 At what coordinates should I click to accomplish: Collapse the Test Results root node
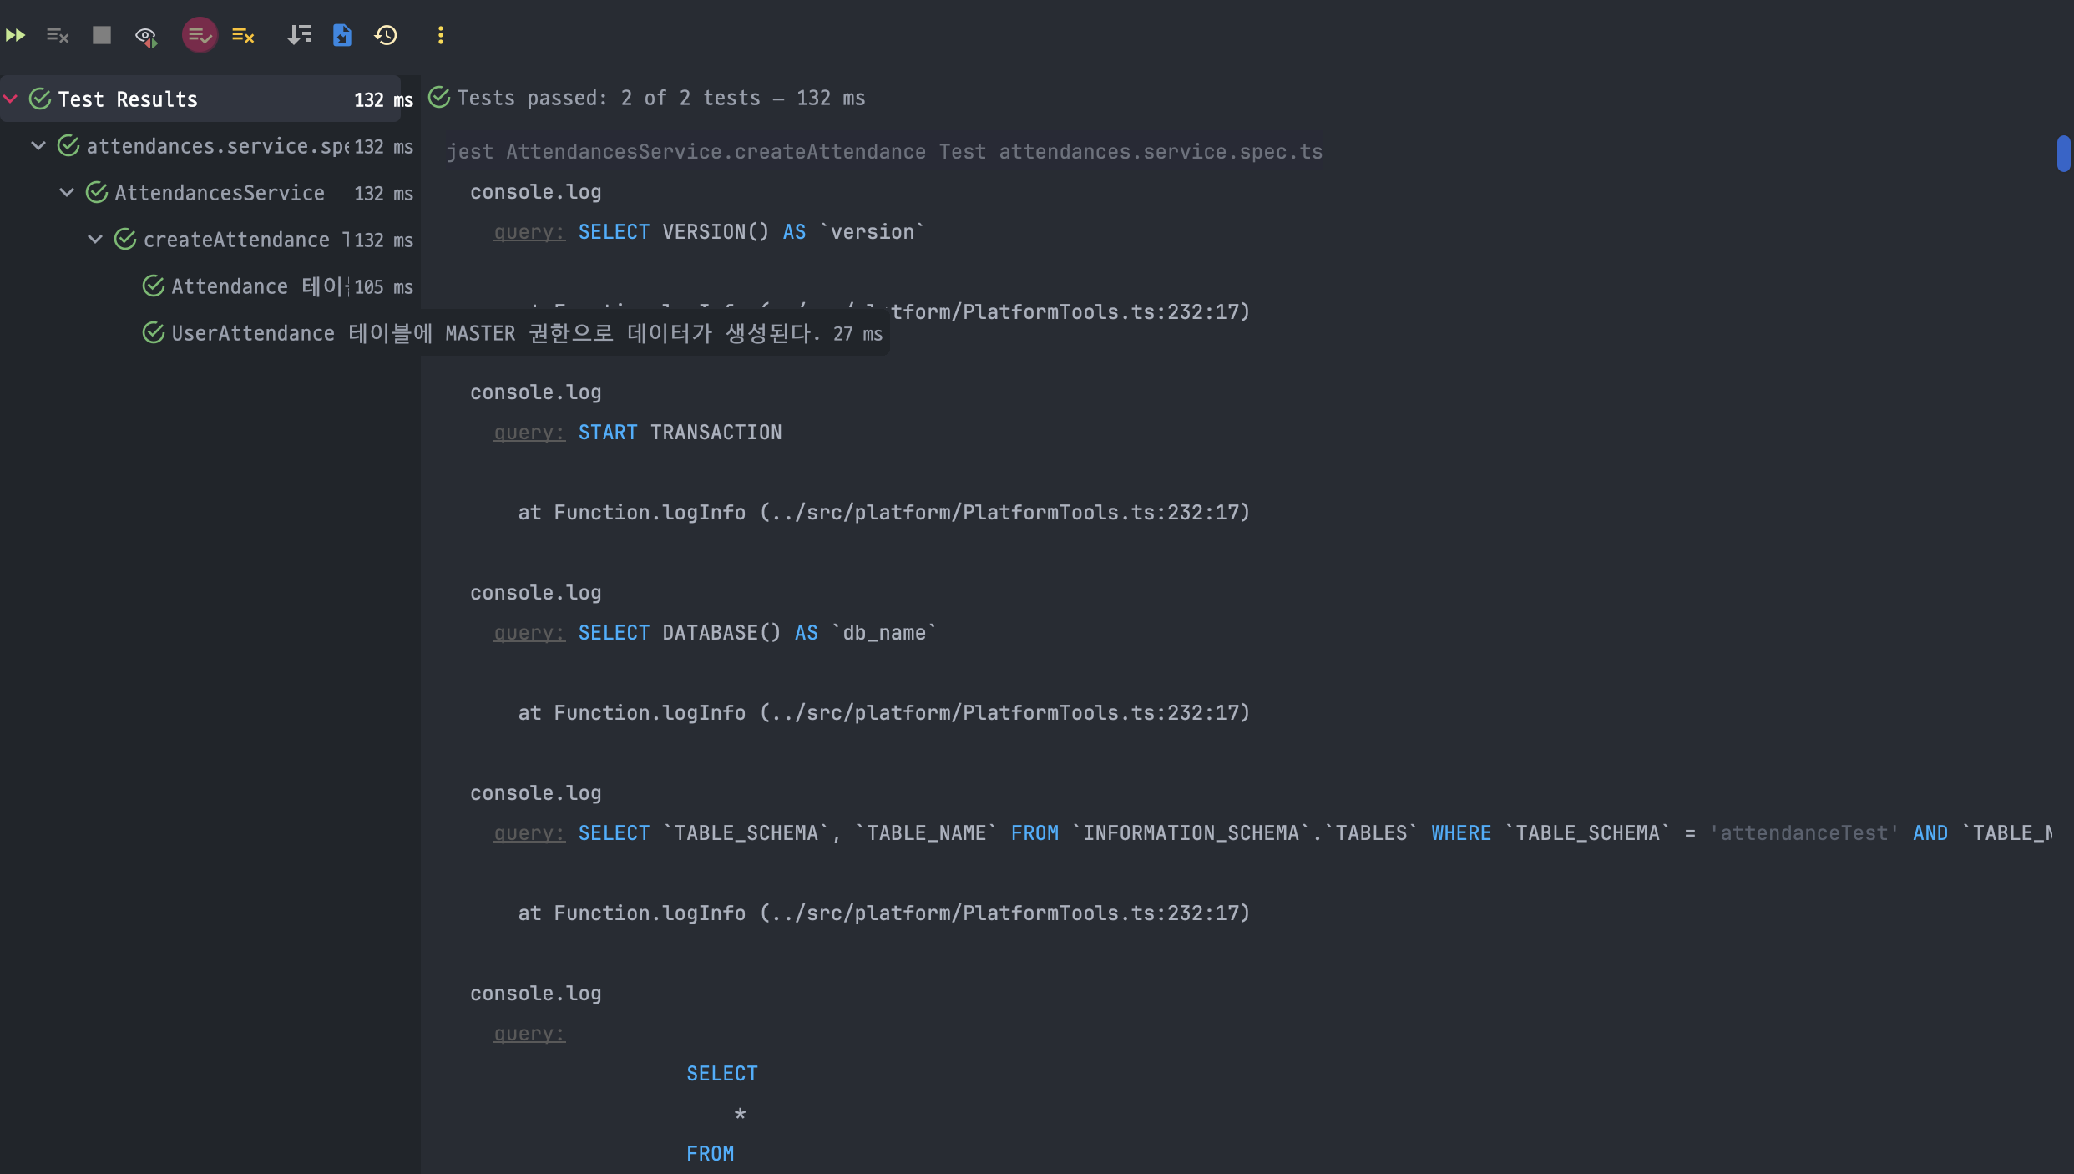coord(11,99)
